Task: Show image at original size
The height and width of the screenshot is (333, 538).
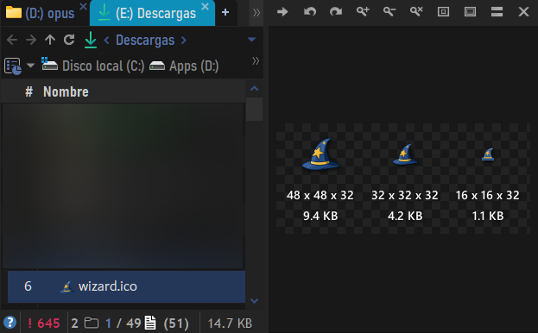Action: pos(443,12)
